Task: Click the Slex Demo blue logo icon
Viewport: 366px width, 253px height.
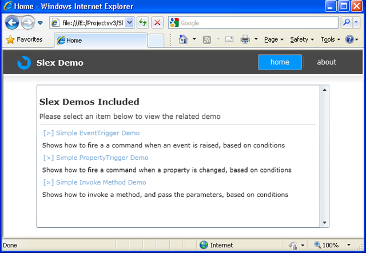Action: click(24, 63)
